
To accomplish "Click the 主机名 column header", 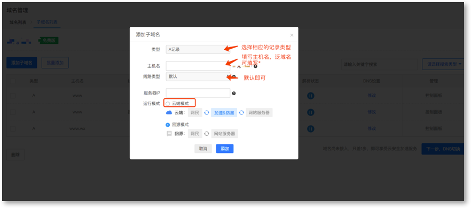I will 77,81.
